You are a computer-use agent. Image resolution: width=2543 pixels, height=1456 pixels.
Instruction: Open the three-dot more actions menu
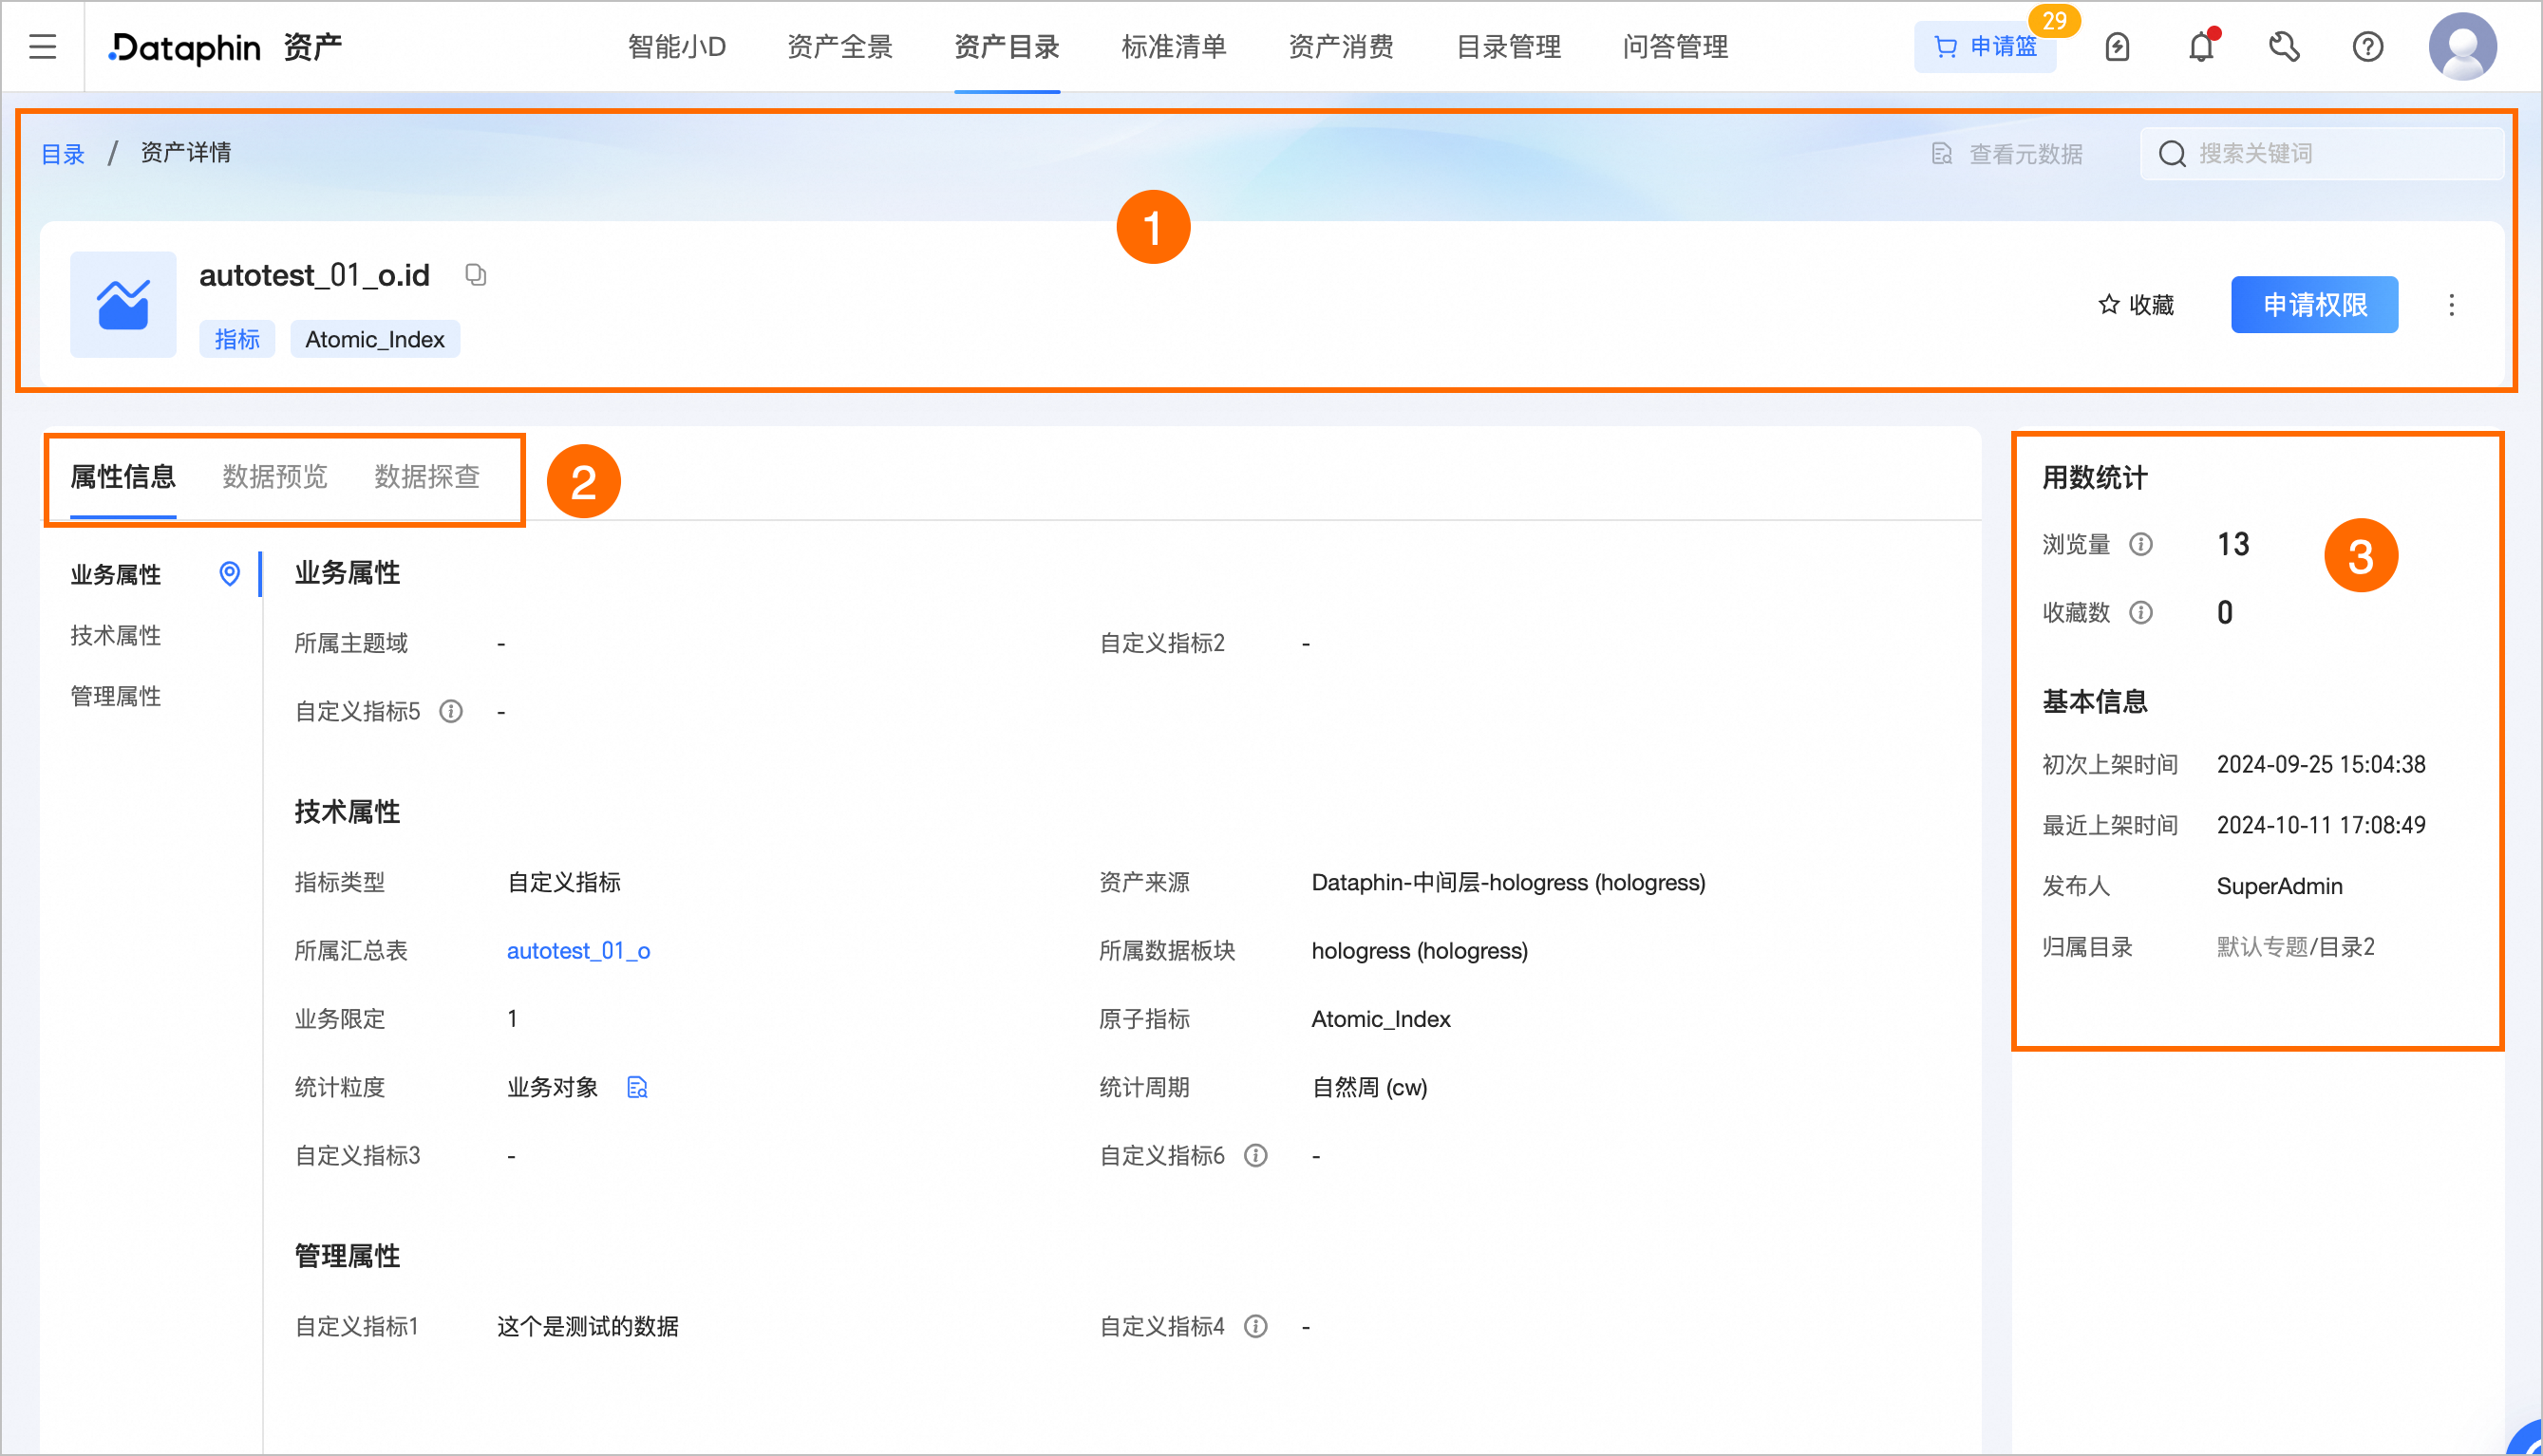click(2451, 305)
